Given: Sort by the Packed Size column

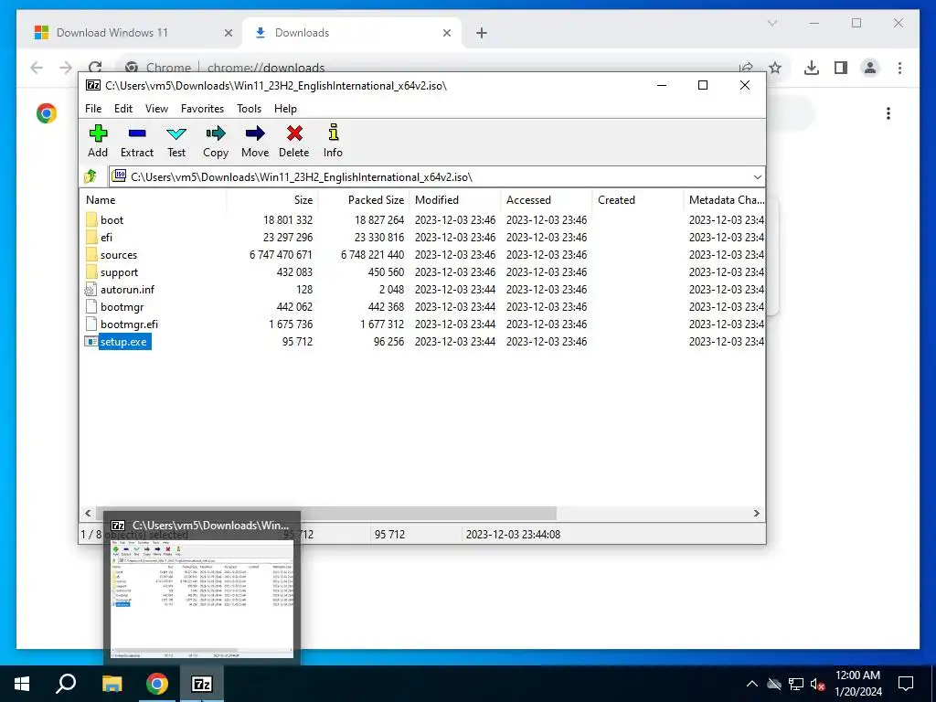Looking at the screenshot, I should [x=364, y=200].
